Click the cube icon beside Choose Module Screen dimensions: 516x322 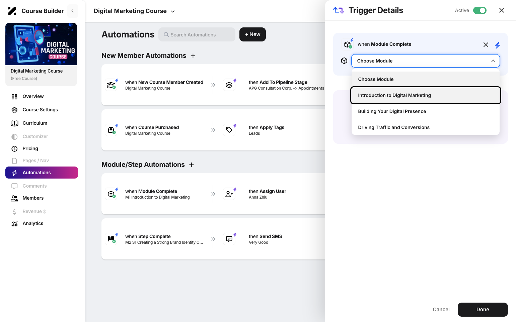[x=344, y=61]
